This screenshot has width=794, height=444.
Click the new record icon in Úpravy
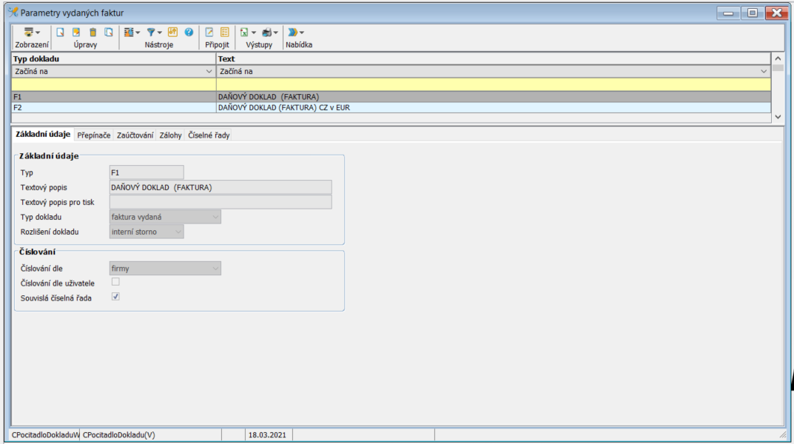tap(60, 33)
